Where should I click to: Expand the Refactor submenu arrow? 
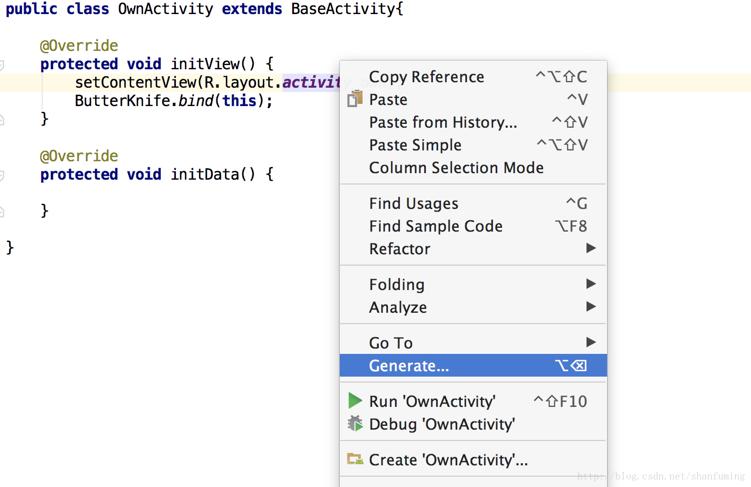(x=591, y=248)
